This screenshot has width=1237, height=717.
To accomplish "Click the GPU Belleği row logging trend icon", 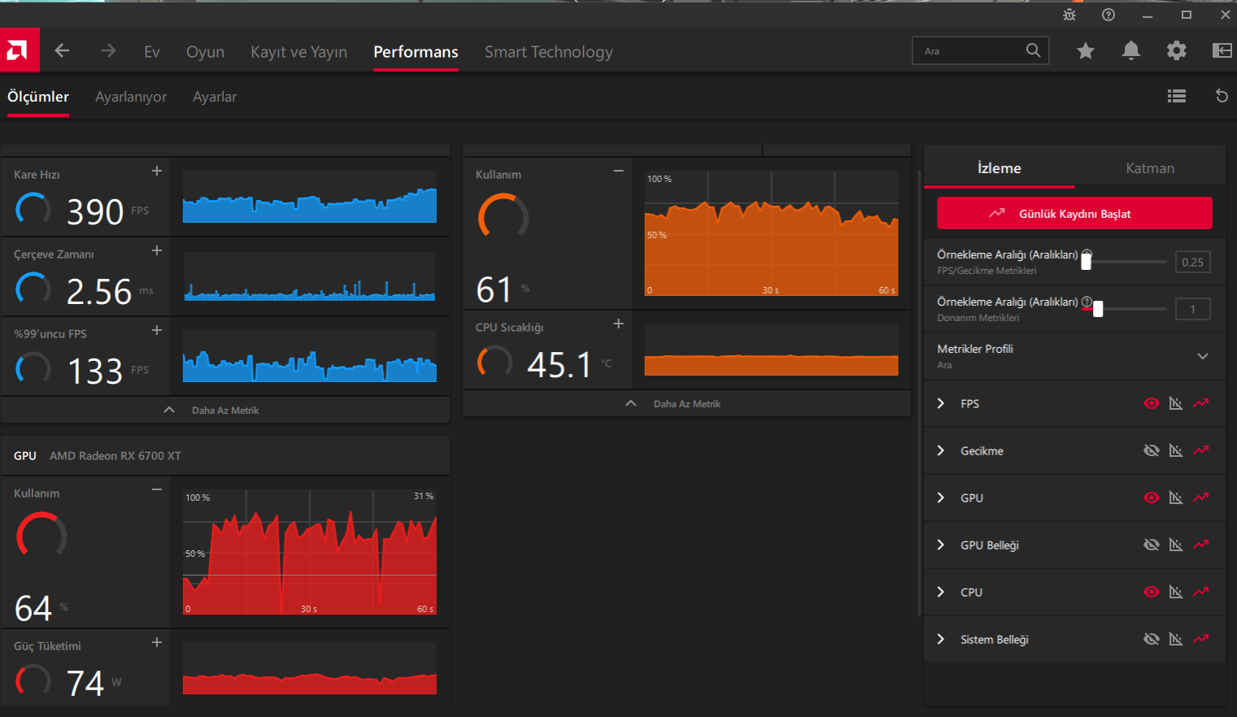I will click(1201, 545).
